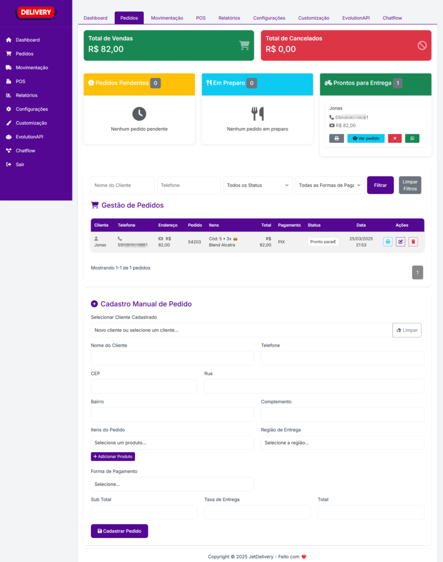Open Chatflow from the left sidebar
This screenshot has height=562, width=443.
(x=25, y=150)
